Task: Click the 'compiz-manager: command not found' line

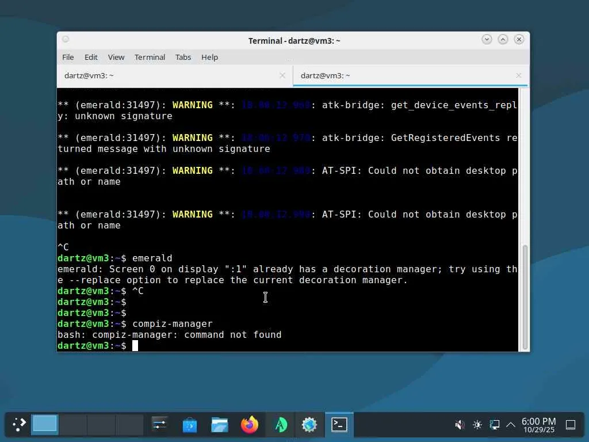Action: click(x=170, y=335)
